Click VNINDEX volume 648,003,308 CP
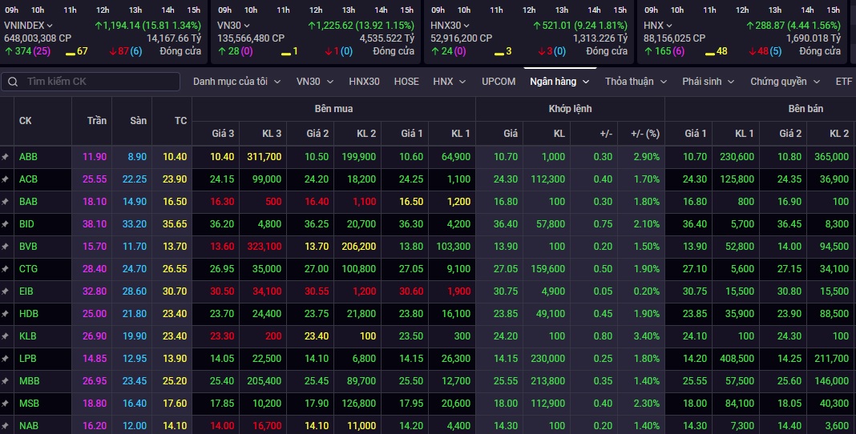The height and width of the screenshot is (434, 856). tap(38, 38)
